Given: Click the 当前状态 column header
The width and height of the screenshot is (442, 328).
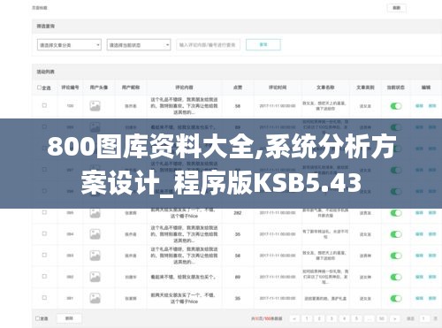Looking at the screenshot, I should [x=395, y=88].
